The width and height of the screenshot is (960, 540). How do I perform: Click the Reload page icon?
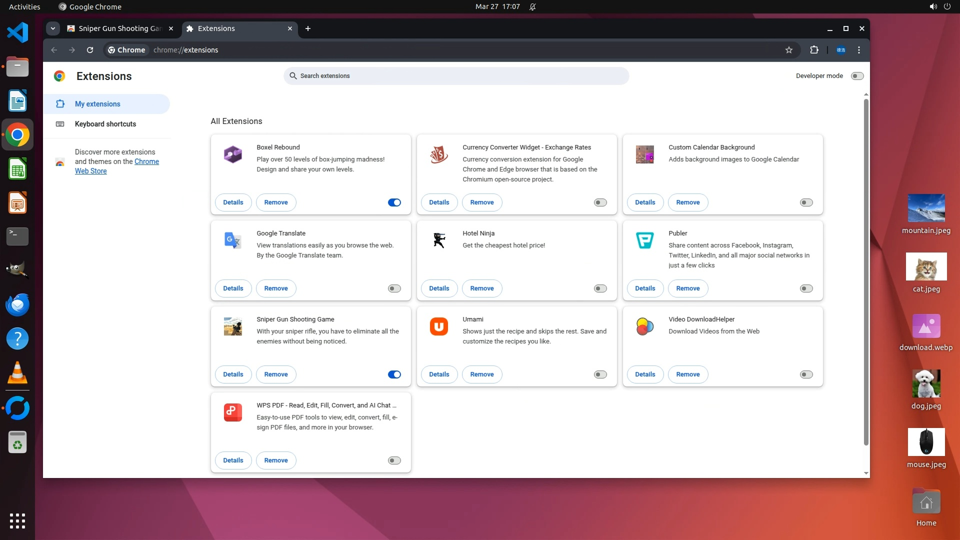pyautogui.click(x=90, y=50)
